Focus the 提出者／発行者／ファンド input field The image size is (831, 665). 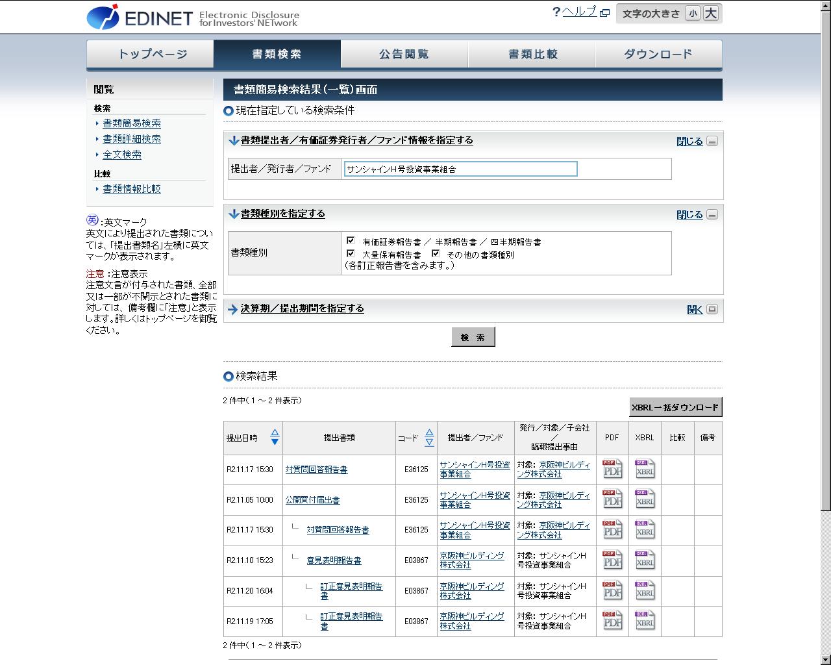click(x=460, y=169)
